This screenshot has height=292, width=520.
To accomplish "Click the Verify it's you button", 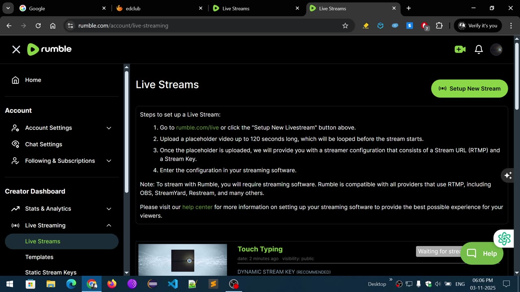I will click(x=478, y=26).
